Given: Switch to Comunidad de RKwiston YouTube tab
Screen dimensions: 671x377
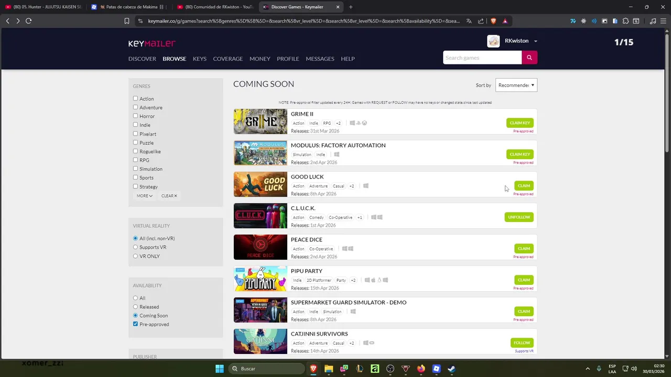Looking at the screenshot, I should point(215,7).
